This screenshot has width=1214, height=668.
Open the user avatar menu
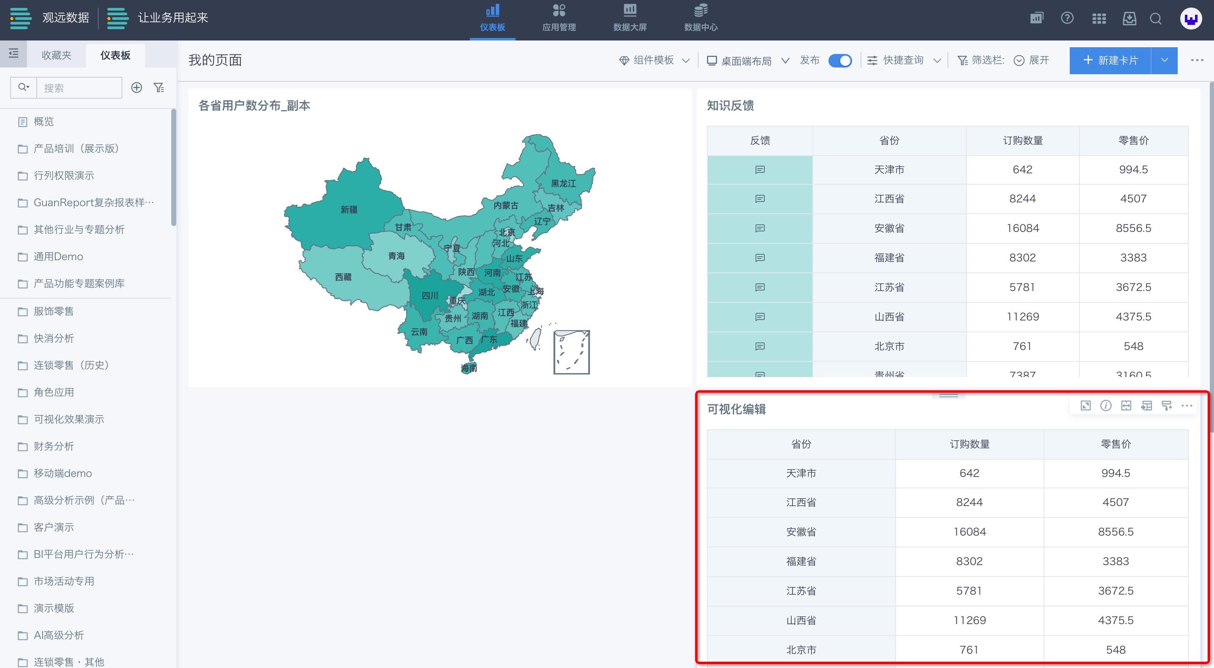tap(1190, 19)
